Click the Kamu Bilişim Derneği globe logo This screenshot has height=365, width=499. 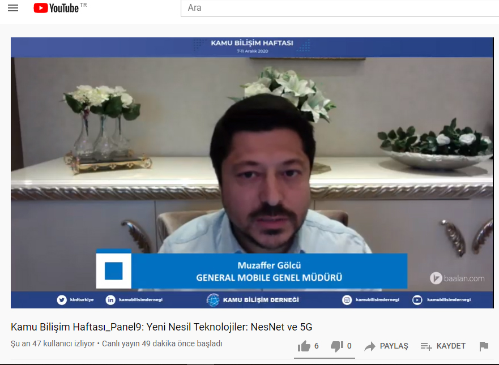click(213, 300)
